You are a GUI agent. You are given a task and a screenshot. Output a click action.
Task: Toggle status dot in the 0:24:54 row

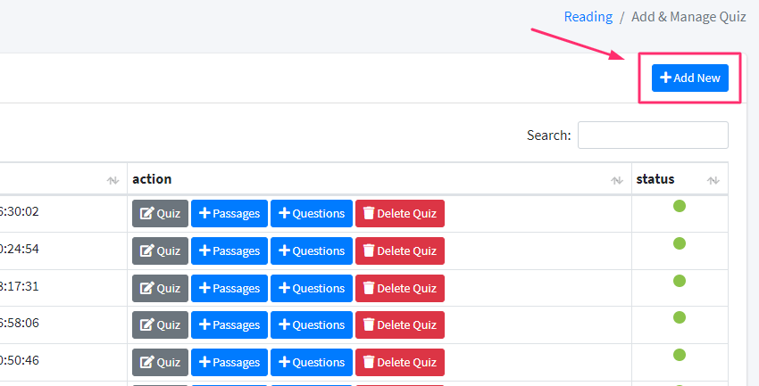tap(680, 243)
